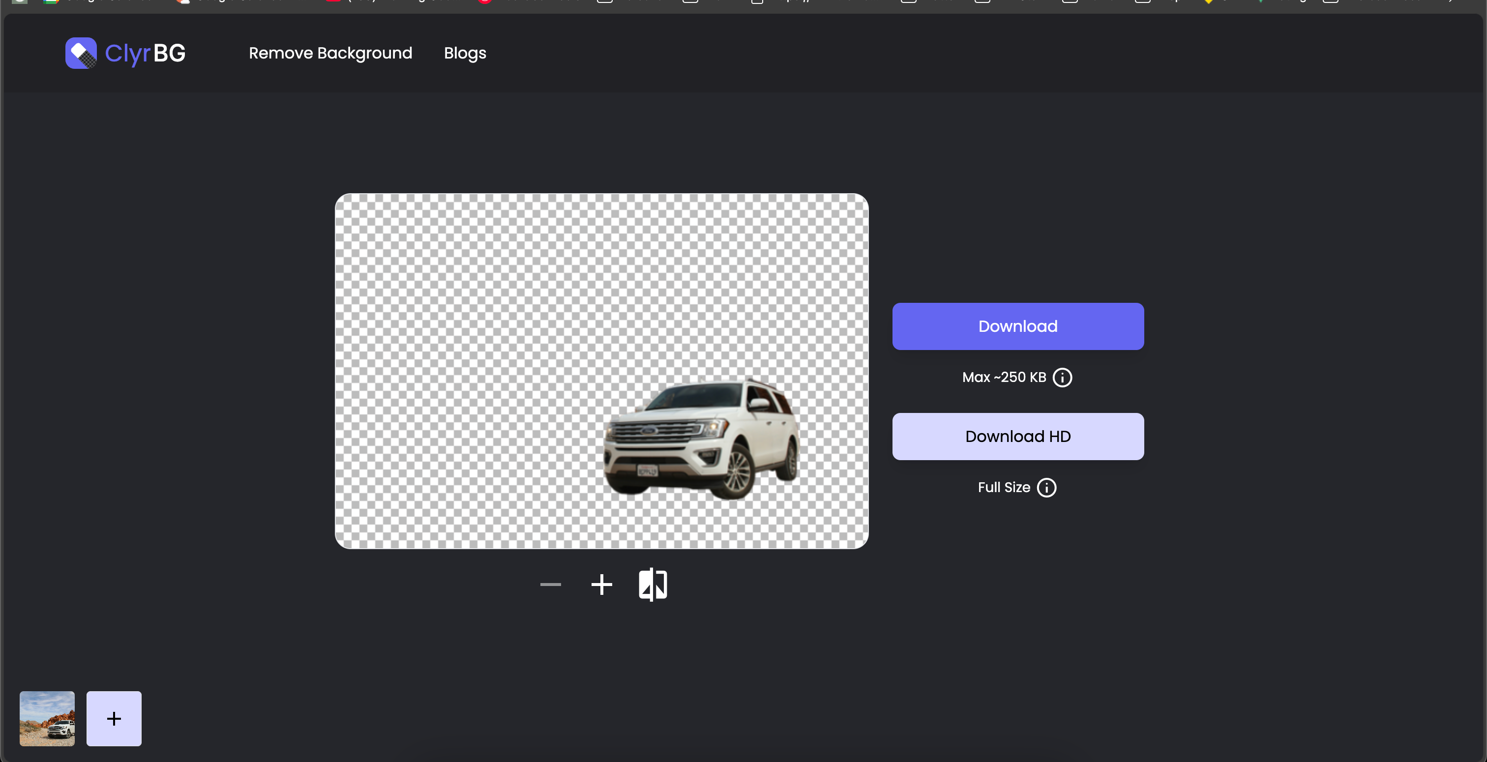This screenshot has height=762, width=1487.
Task: Click the zoom out minus icon
Action: pyautogui.click(x=550, y=584)
